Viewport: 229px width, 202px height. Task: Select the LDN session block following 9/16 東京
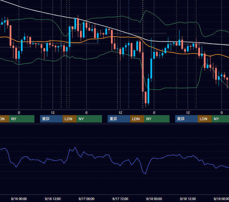click(69, 119)
